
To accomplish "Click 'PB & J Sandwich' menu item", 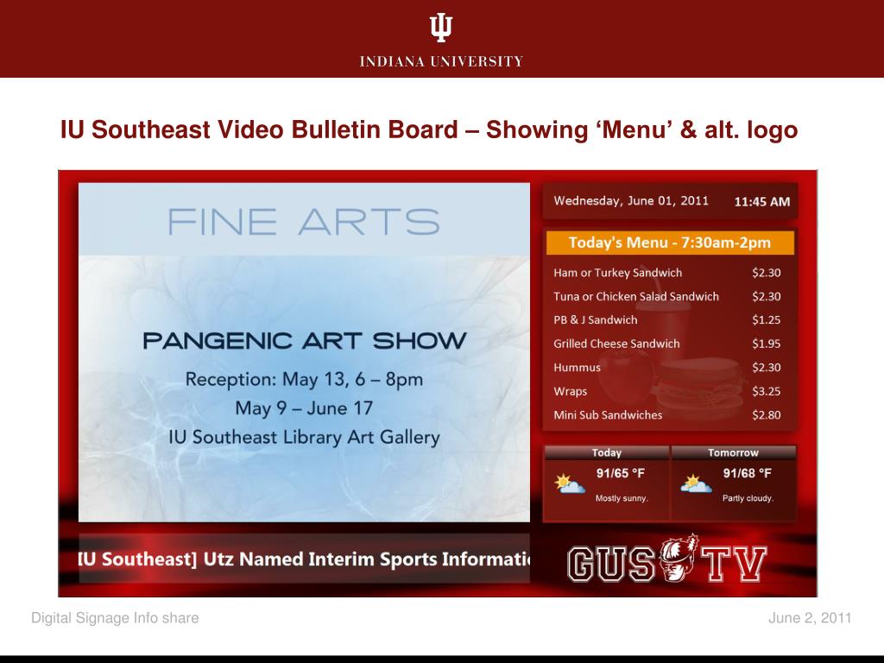I will click(x=596, y=320).
